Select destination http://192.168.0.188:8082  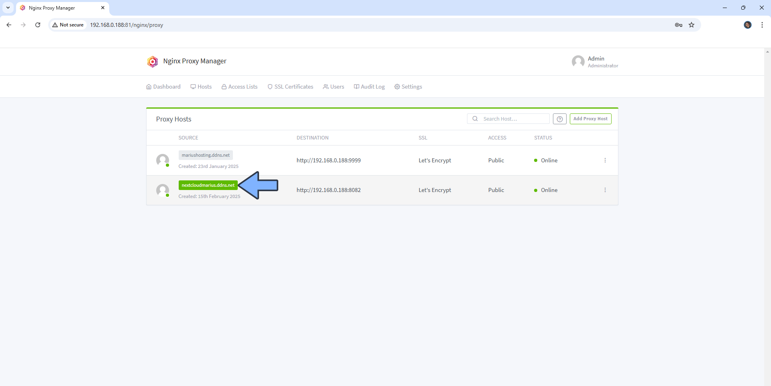(x=328, y=190)
